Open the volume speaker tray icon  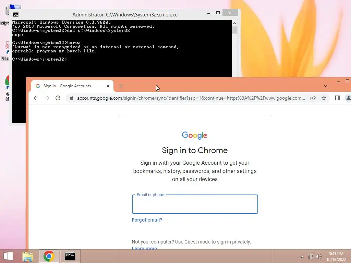(318, 256)
